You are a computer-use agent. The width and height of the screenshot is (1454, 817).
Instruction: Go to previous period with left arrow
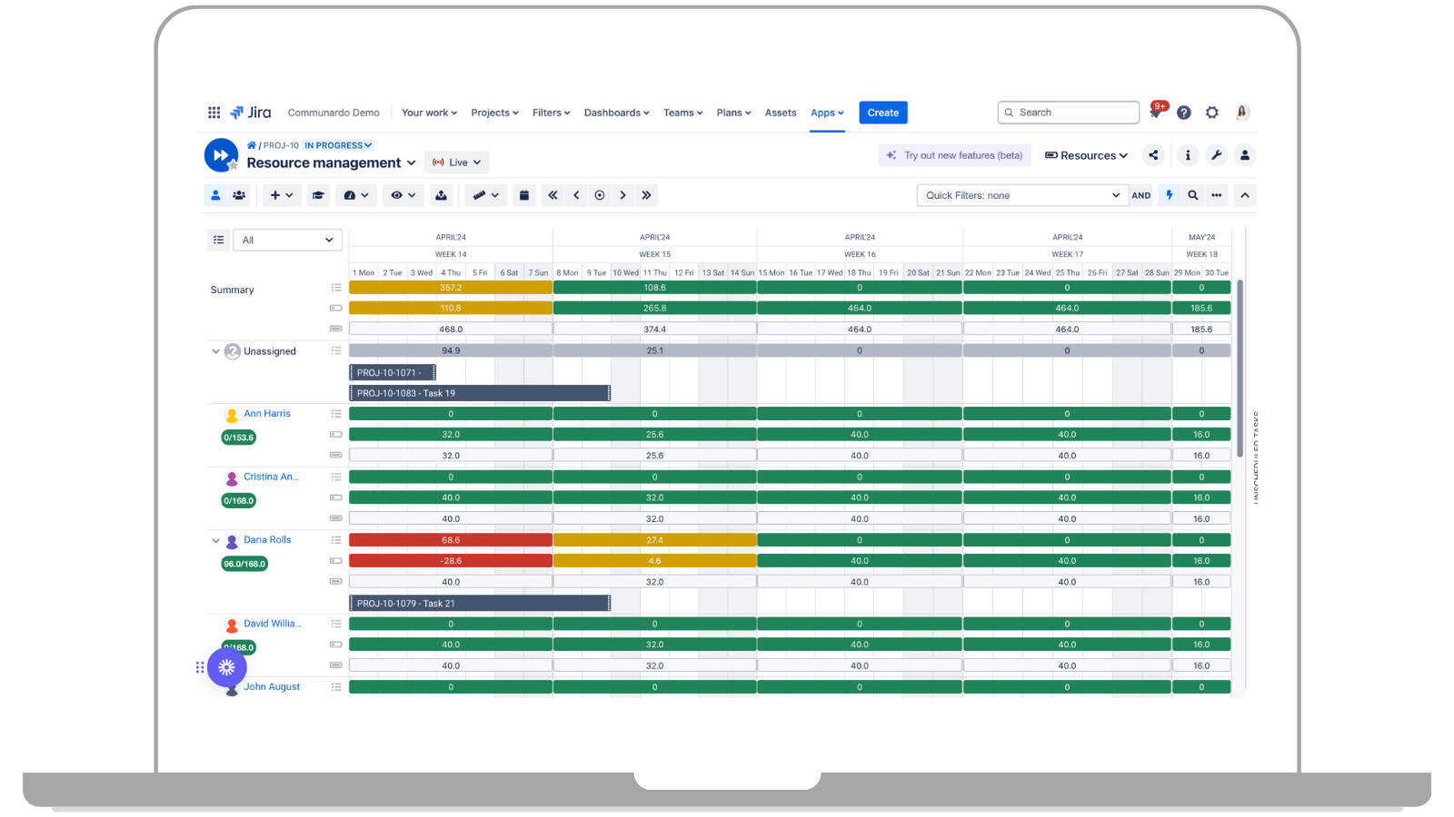[576, 195]
